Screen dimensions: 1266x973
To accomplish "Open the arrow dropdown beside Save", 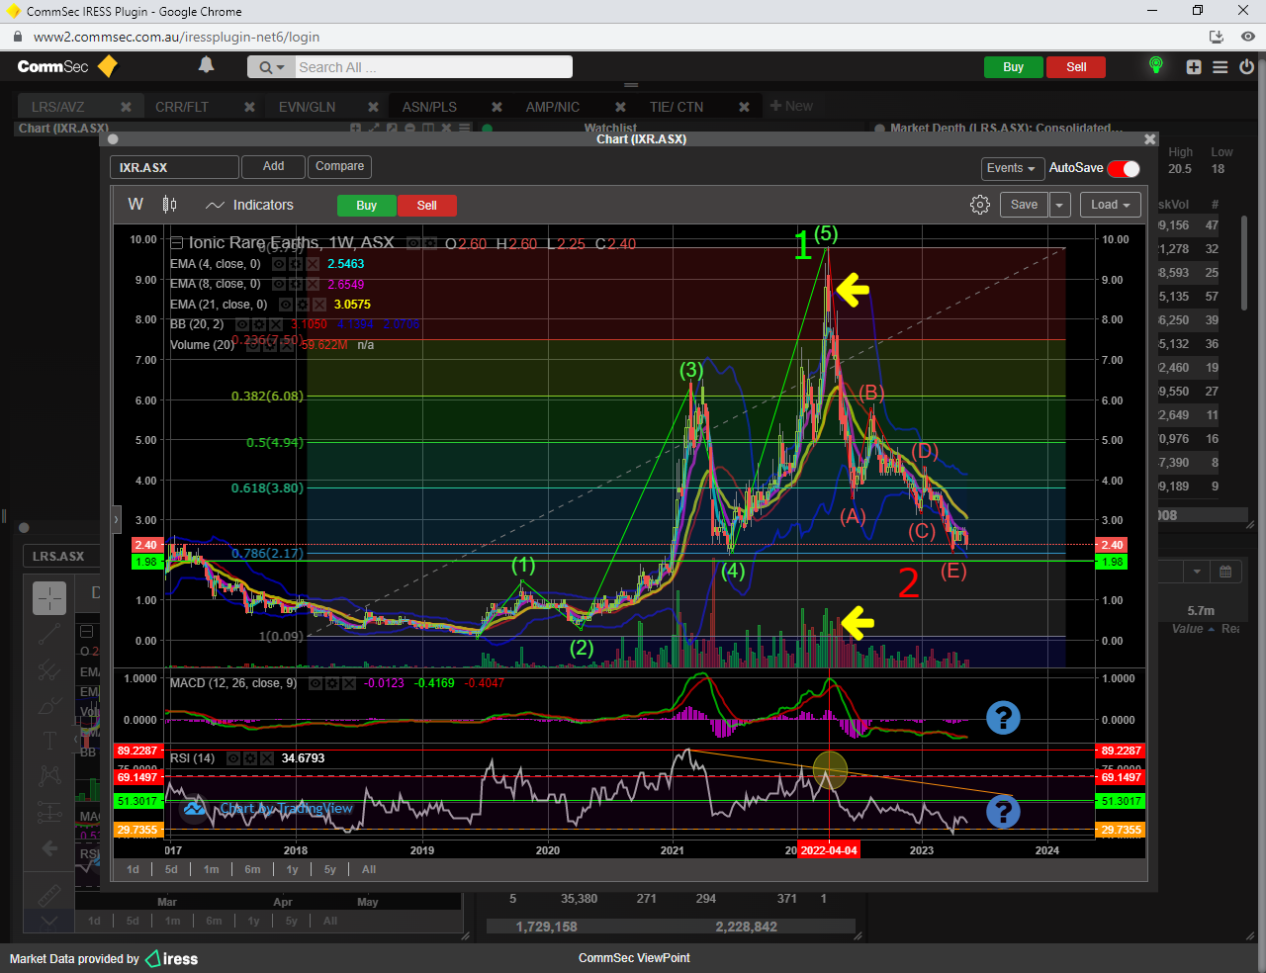I will [1059, 205].
